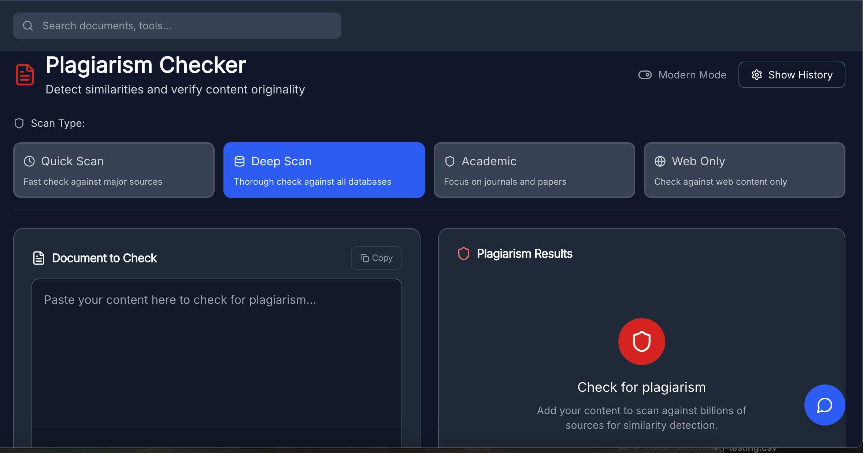Click the gear icon in Show History
Screen dimensions: 863x453
[x=757, y=75]
